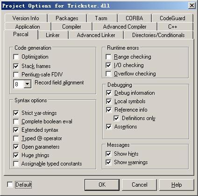
Task: Enable Assignable typed constants
Action: (16, 164)
